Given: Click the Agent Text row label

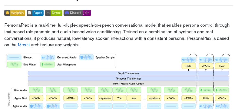Looking at the screenshot, I should click(20, 98).
